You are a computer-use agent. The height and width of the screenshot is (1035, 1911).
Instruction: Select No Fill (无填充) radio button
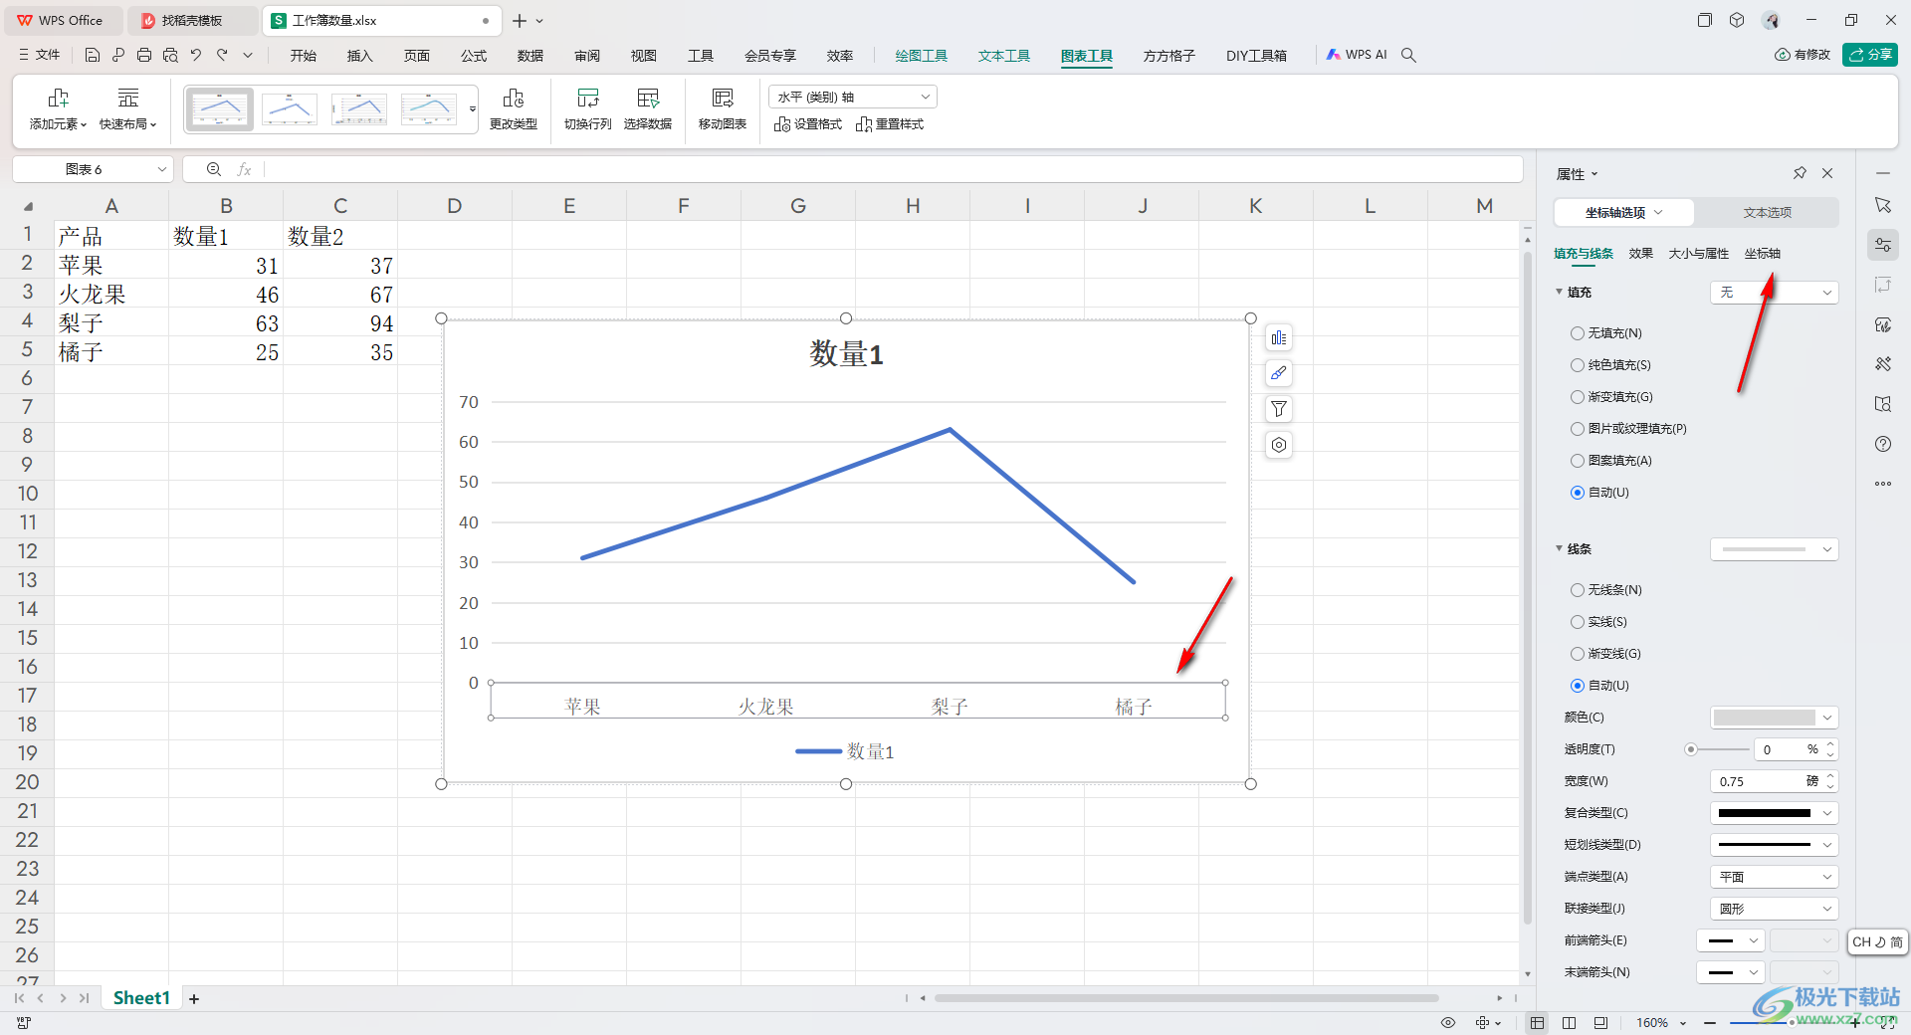click(1578, 333)
